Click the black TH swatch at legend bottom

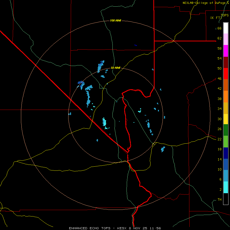tap(226, 199)
